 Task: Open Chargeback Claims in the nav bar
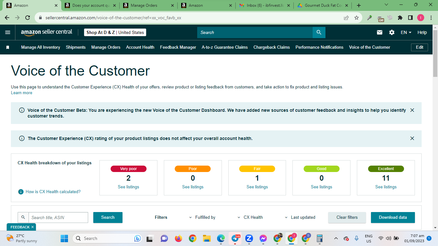(272, 47)
